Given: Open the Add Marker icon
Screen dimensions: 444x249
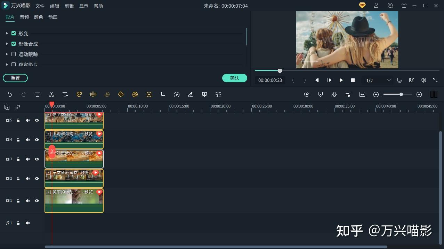Looking at the screenshot, I should 320,94.
